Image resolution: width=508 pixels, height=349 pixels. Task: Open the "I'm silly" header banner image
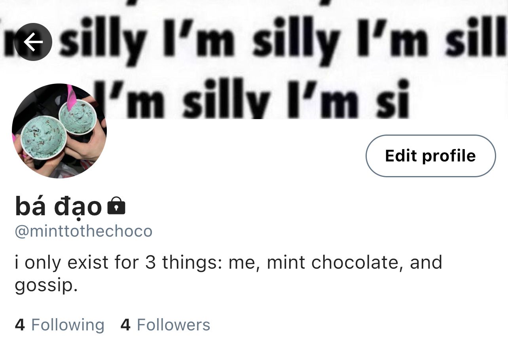(254, 59)
